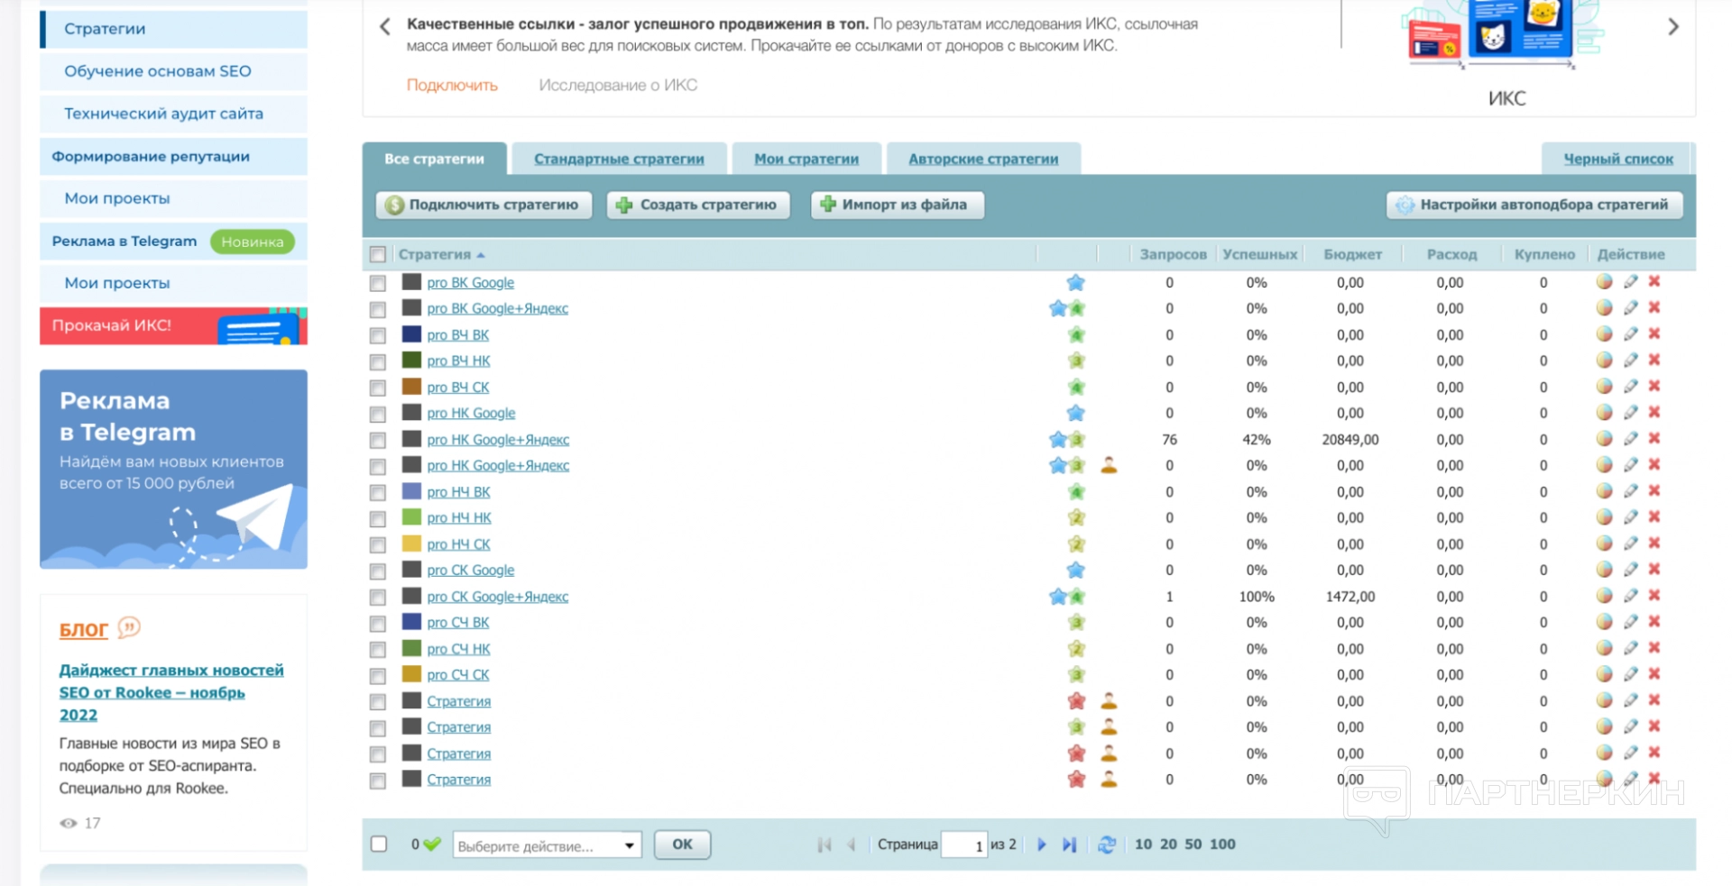Click the yellow color swatch of pro НЧ СК

point(411,543)
